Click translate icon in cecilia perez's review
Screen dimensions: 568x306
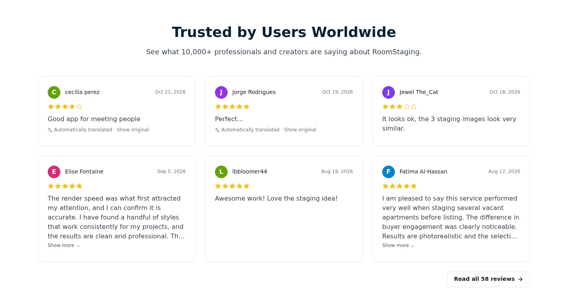pyautogui.click(x=50, y=130)
